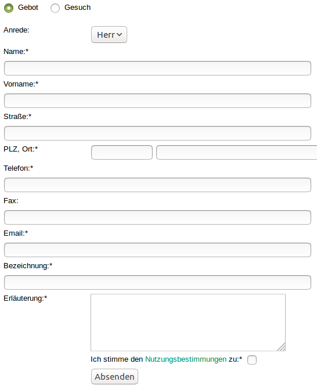Focus the Telefon input field

pos(157,185)
